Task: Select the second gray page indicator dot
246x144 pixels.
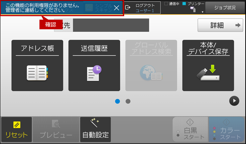Action: pyautogui.click(x=128, y=101)
